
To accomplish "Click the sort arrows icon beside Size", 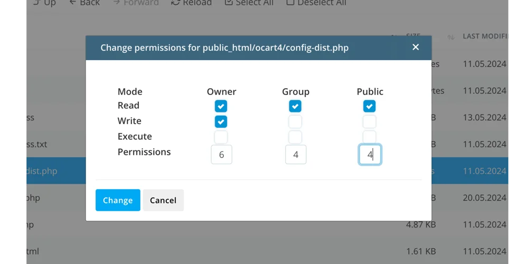I will 451,37.
